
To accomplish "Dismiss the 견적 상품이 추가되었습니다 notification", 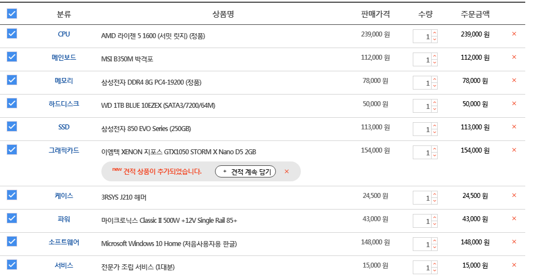I will pos(286,171).
